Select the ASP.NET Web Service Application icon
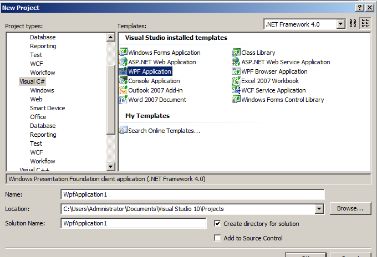 236,61
